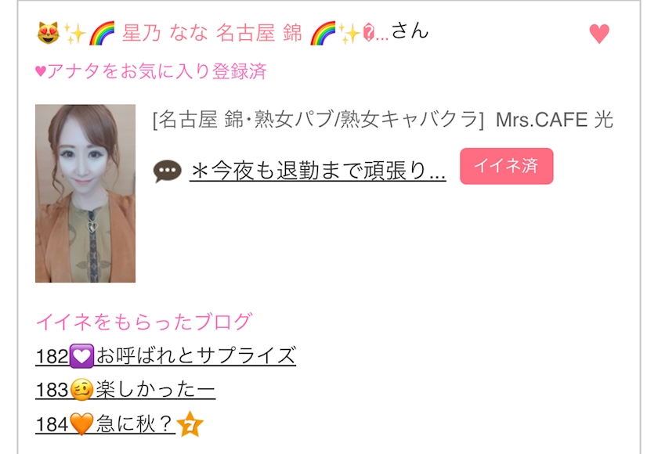Click the purple heart icon in blog 182
This screenshot has width=658, height=454.
tap(81, 356)
